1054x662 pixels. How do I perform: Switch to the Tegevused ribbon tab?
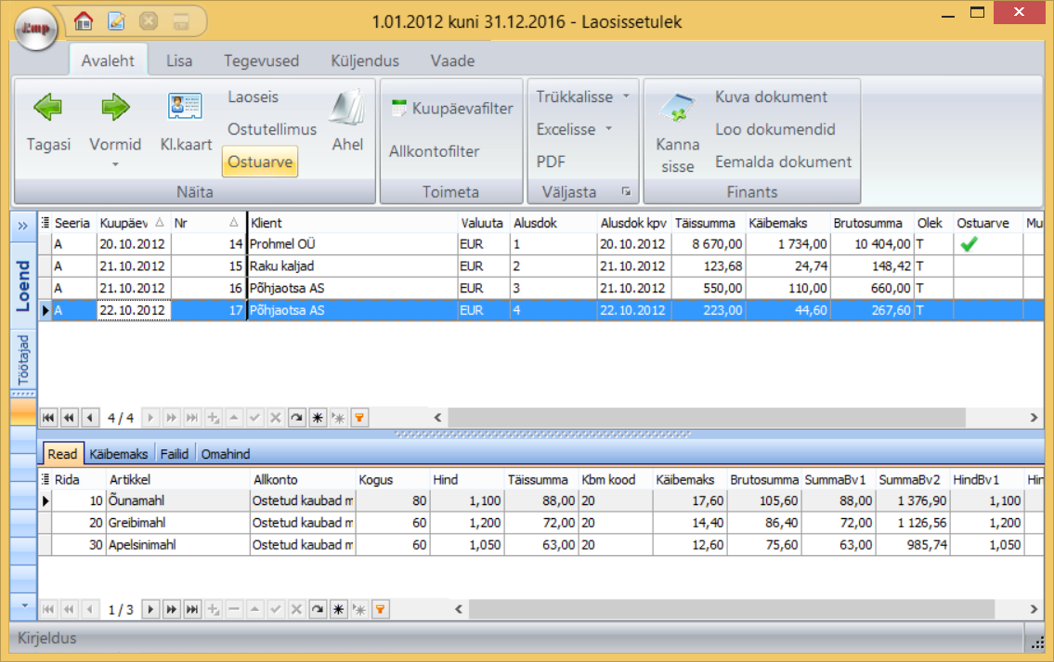[x=261, y=61]
